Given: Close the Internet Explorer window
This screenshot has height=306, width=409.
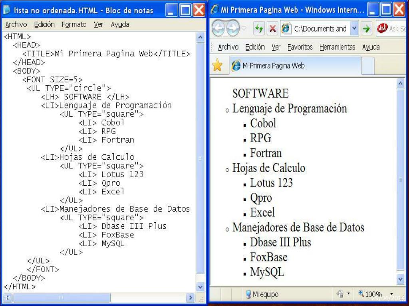Looking at the screenshot, I should coord(399,10).
